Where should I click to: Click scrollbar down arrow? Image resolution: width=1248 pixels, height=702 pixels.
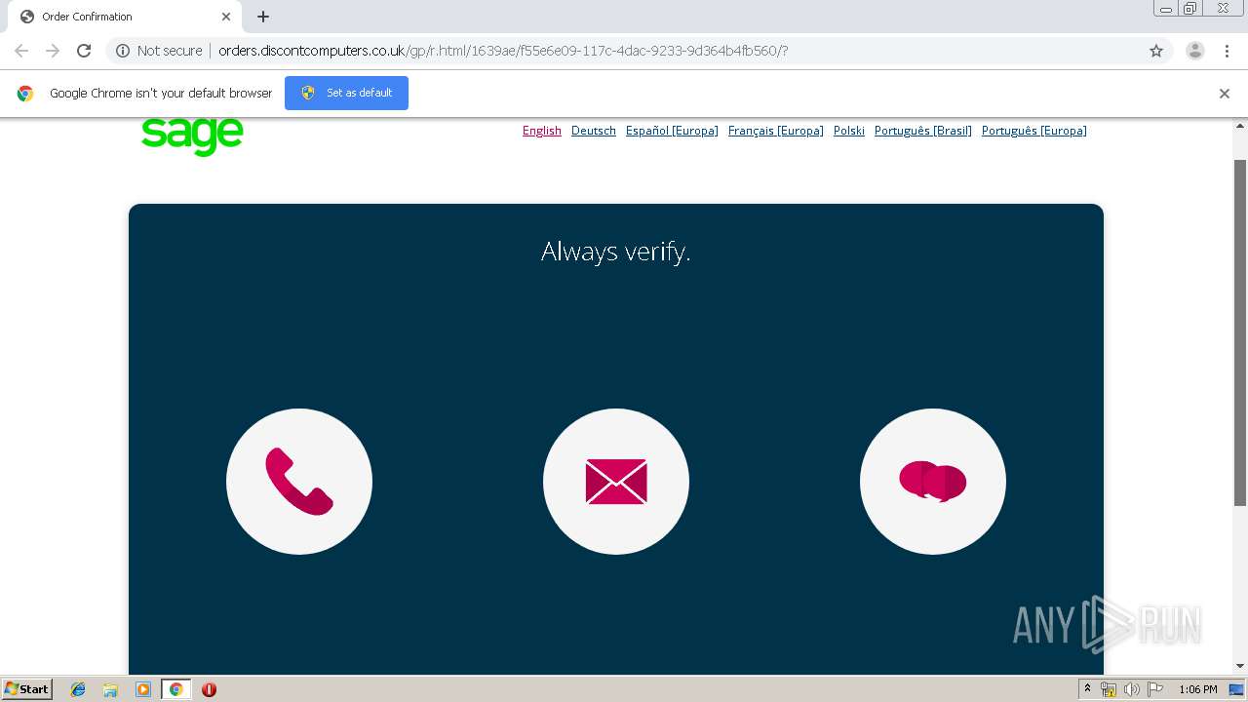coord(1240,667)
